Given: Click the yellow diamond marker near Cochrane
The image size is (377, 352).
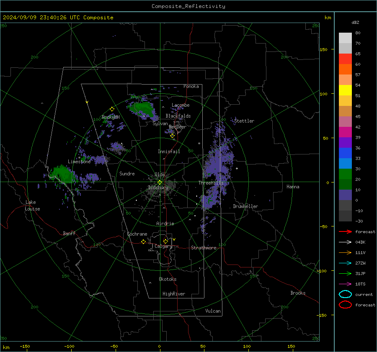Looking at the screenshot, I should pyautogui.click(x=143, y=242).
